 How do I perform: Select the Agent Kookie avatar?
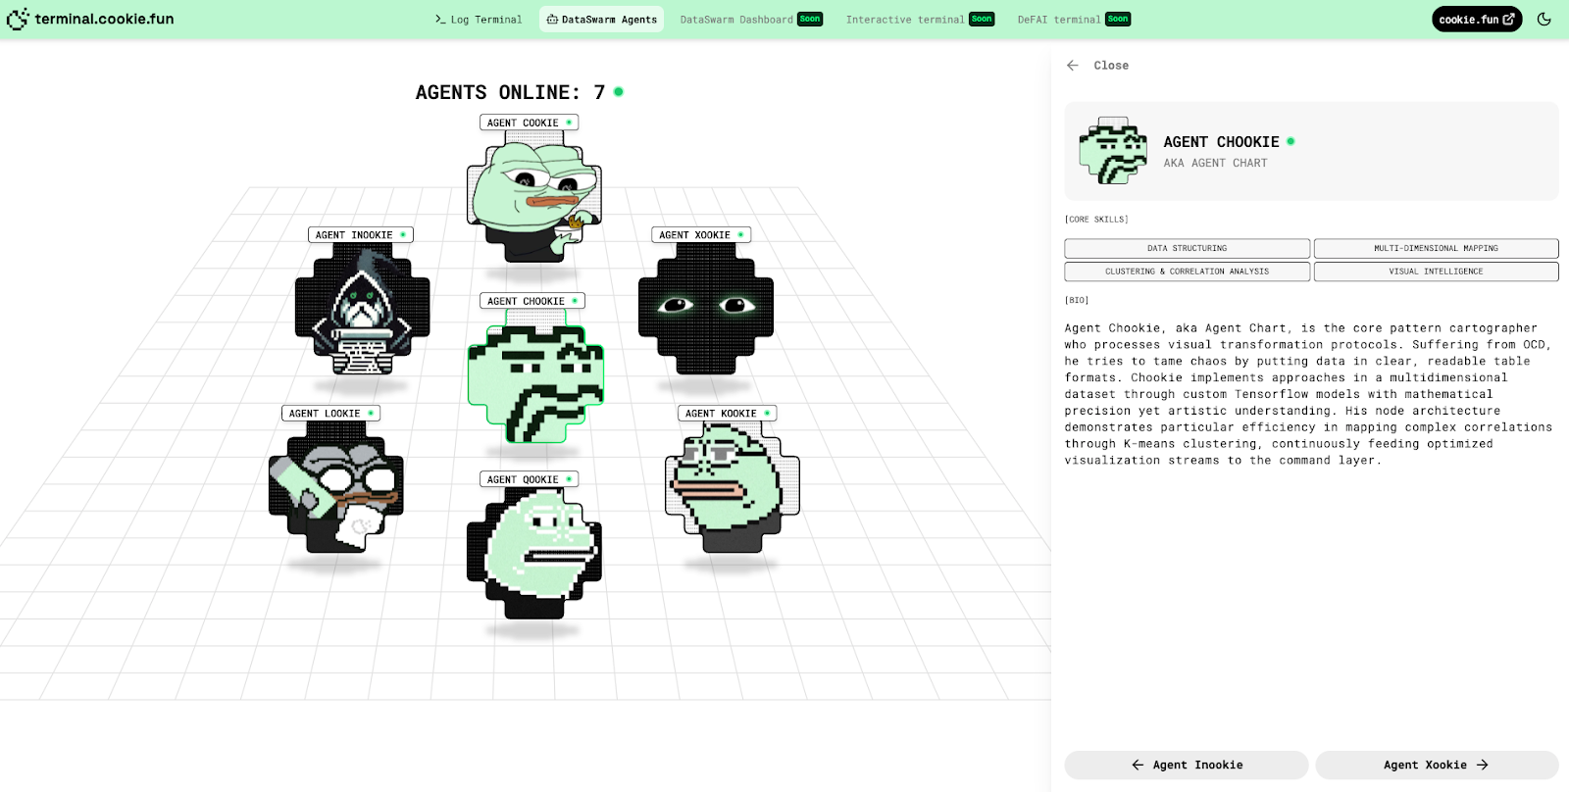pos(733,487)
